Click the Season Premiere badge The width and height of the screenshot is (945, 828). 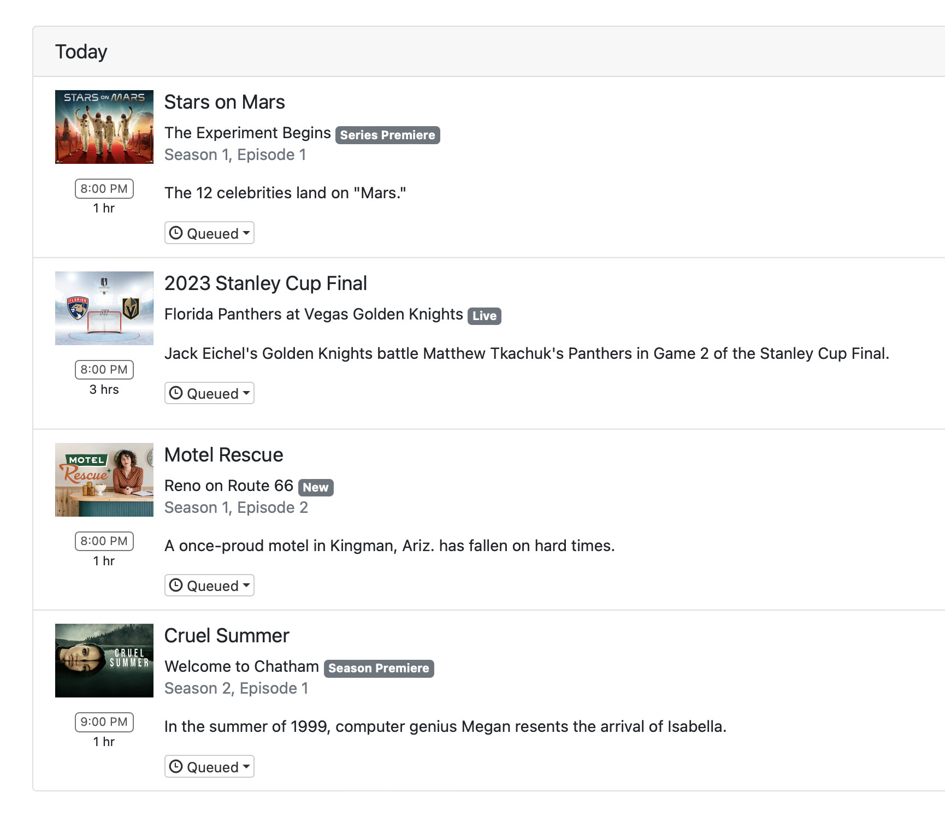[x=379, y=669]
